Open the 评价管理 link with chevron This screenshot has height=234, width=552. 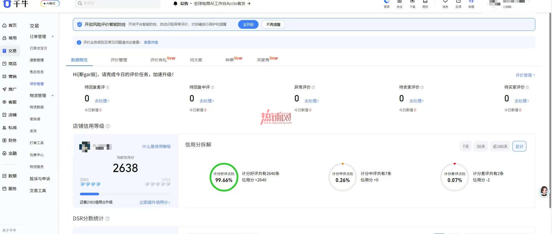pyautogui.click(x=525, y=75)
